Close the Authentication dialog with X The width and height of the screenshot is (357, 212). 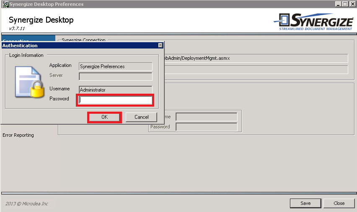[160, 45]
